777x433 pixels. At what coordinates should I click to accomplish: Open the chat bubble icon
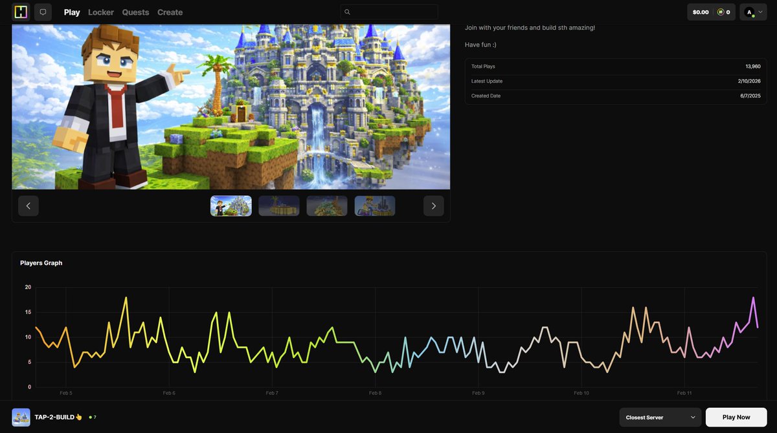click(43, 12)
